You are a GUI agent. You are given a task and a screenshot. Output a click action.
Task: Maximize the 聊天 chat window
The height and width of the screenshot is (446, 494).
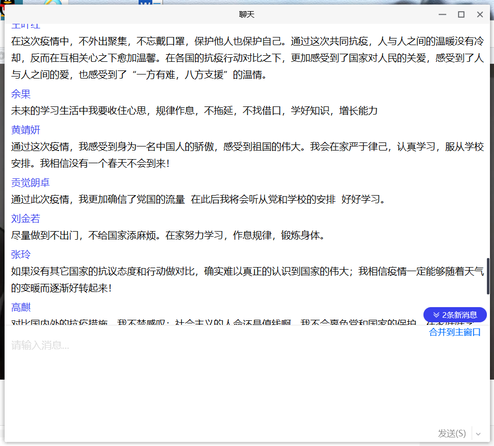(x=461, y=15)
